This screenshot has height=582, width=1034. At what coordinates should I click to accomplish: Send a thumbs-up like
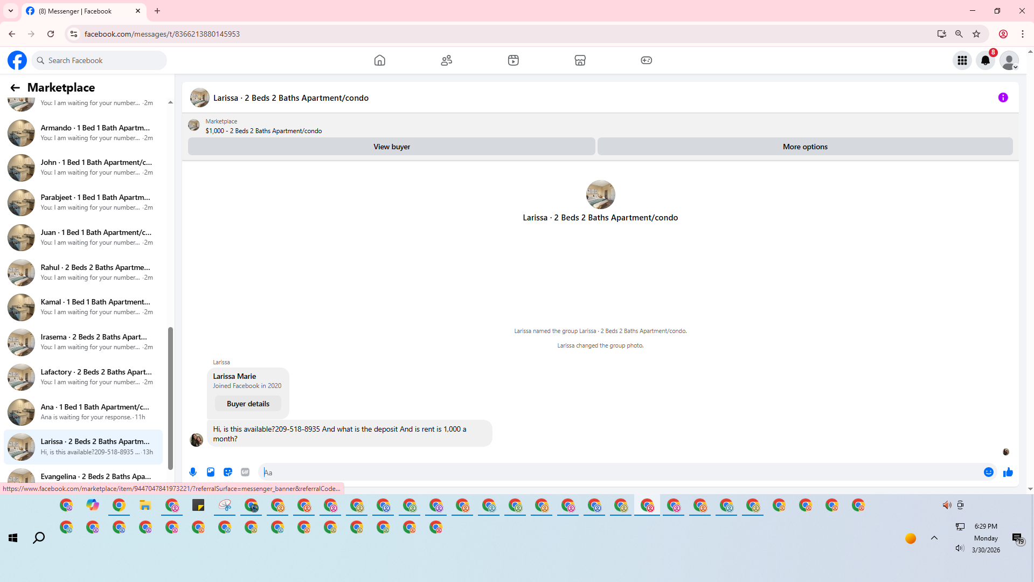[x=1008, y=472]
